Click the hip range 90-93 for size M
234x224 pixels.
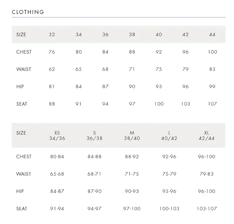click(x=132, y=191)
